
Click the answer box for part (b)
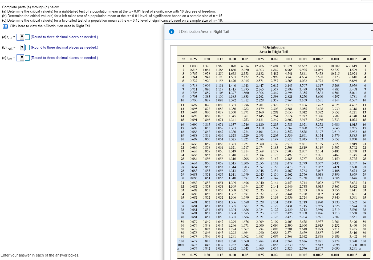[x=27, y=48]
